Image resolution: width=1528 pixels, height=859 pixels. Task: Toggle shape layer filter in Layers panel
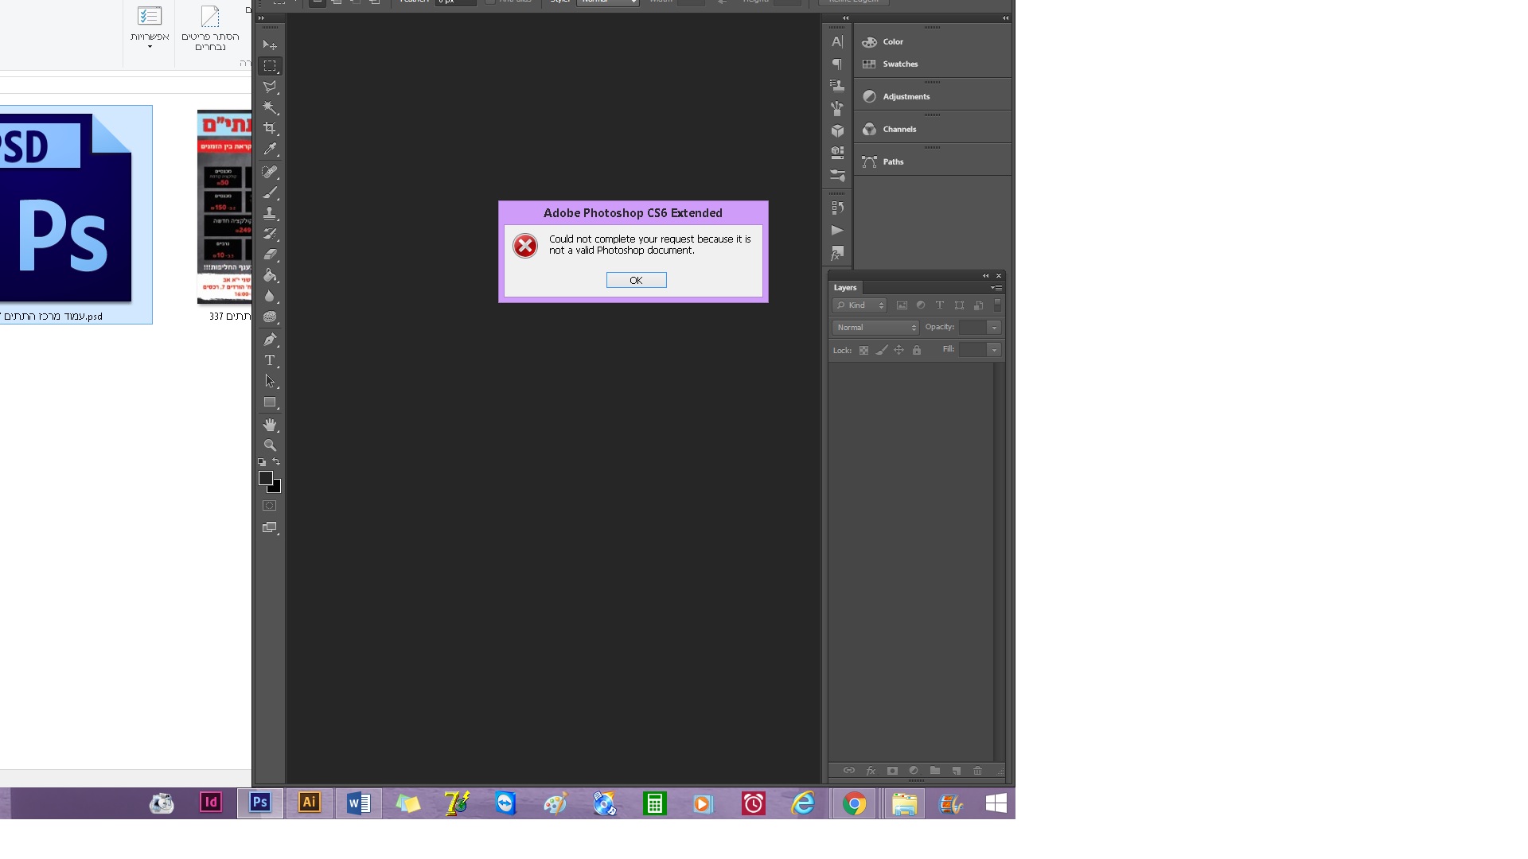pyautogui.click(x=959, y=305)
